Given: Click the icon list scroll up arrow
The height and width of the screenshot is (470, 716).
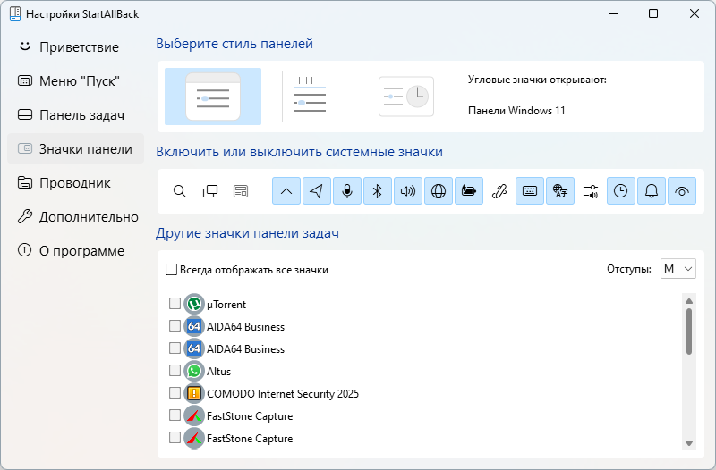Looking at the screenshot, I should [689, 301].
